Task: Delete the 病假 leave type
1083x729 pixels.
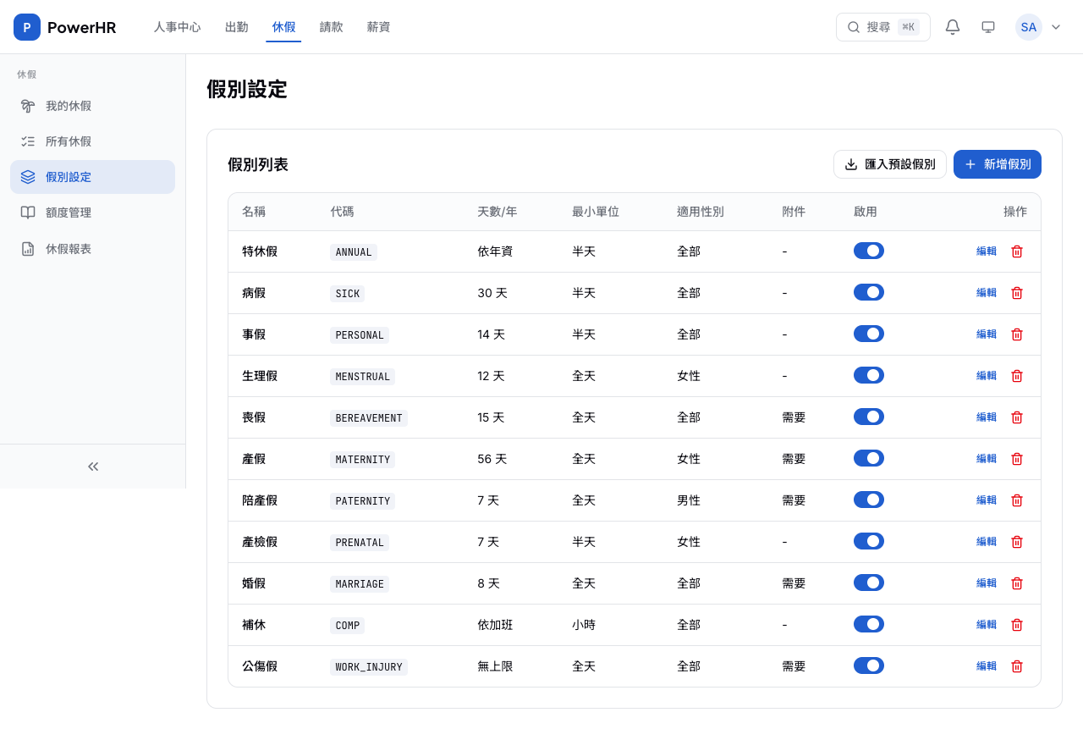Action: pos(1016,292)
